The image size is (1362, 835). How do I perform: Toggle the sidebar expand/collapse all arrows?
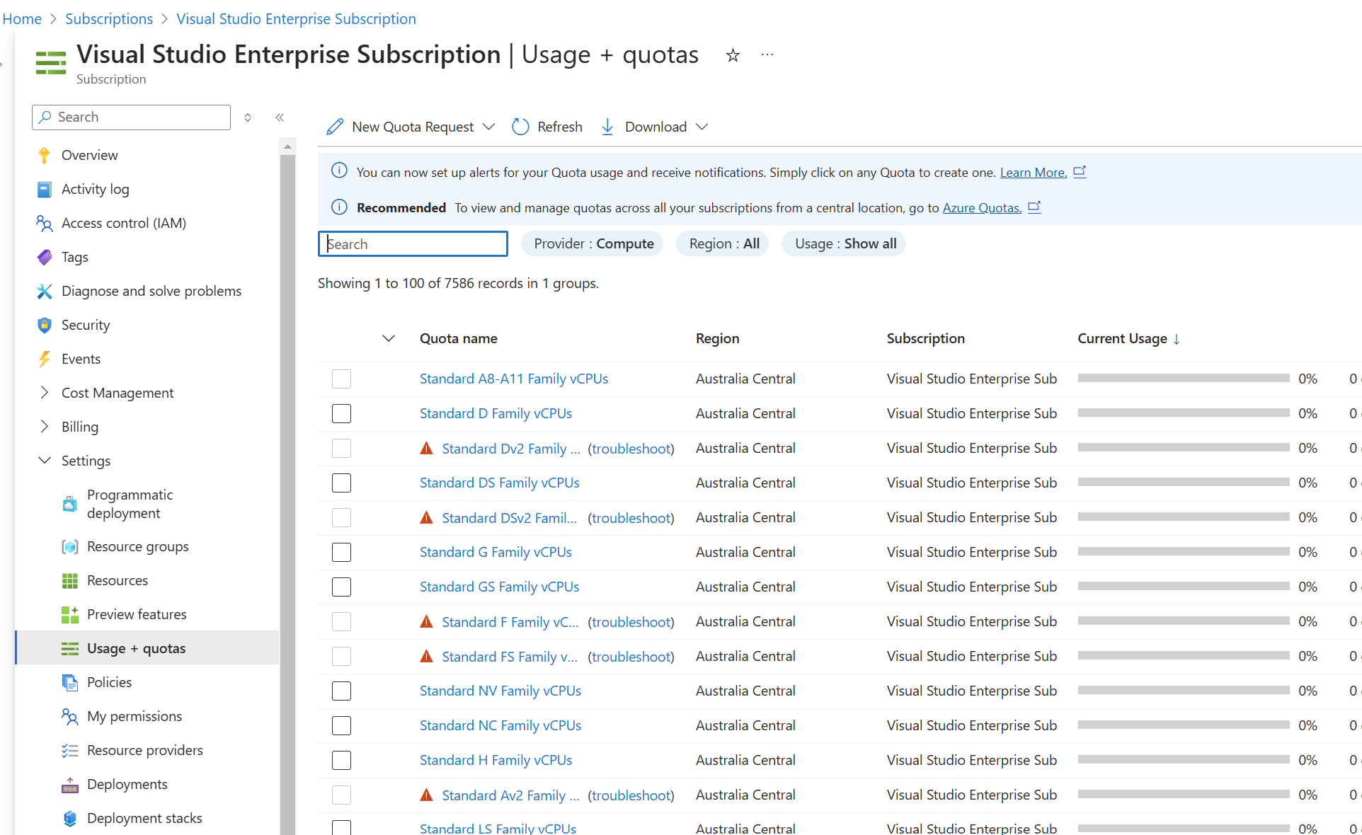(248, 117)
